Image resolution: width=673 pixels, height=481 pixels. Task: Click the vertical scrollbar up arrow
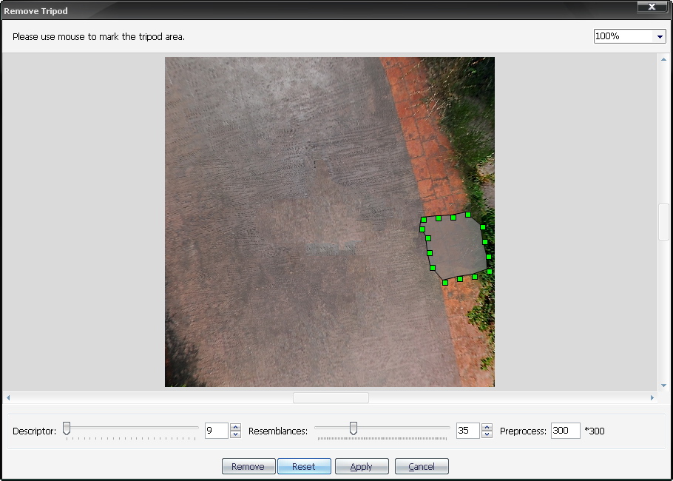[x=663, y=59]
